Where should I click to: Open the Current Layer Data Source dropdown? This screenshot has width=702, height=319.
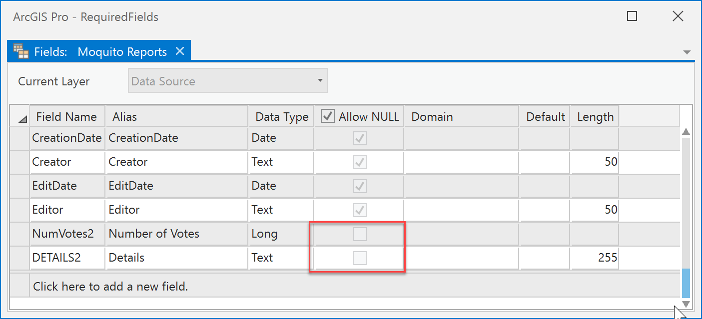coord(320,80)
